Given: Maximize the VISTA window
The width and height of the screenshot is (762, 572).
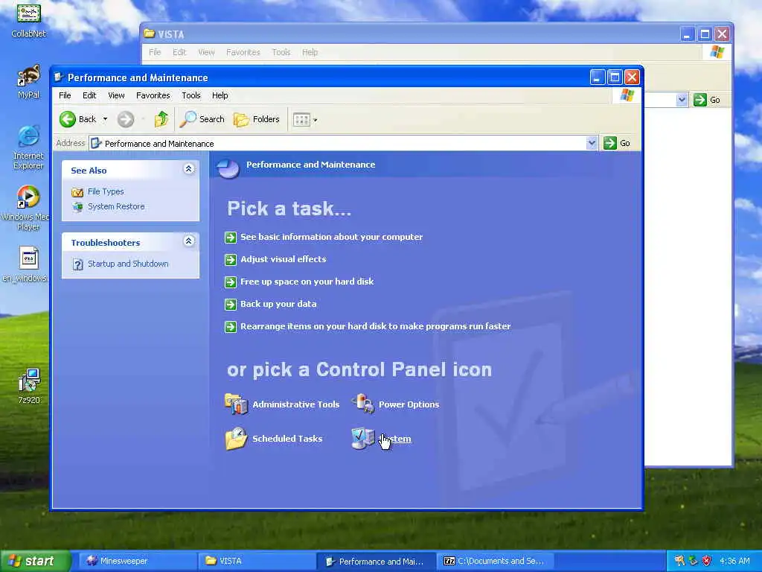Looking at the screenshot, I should click(705, 34).
